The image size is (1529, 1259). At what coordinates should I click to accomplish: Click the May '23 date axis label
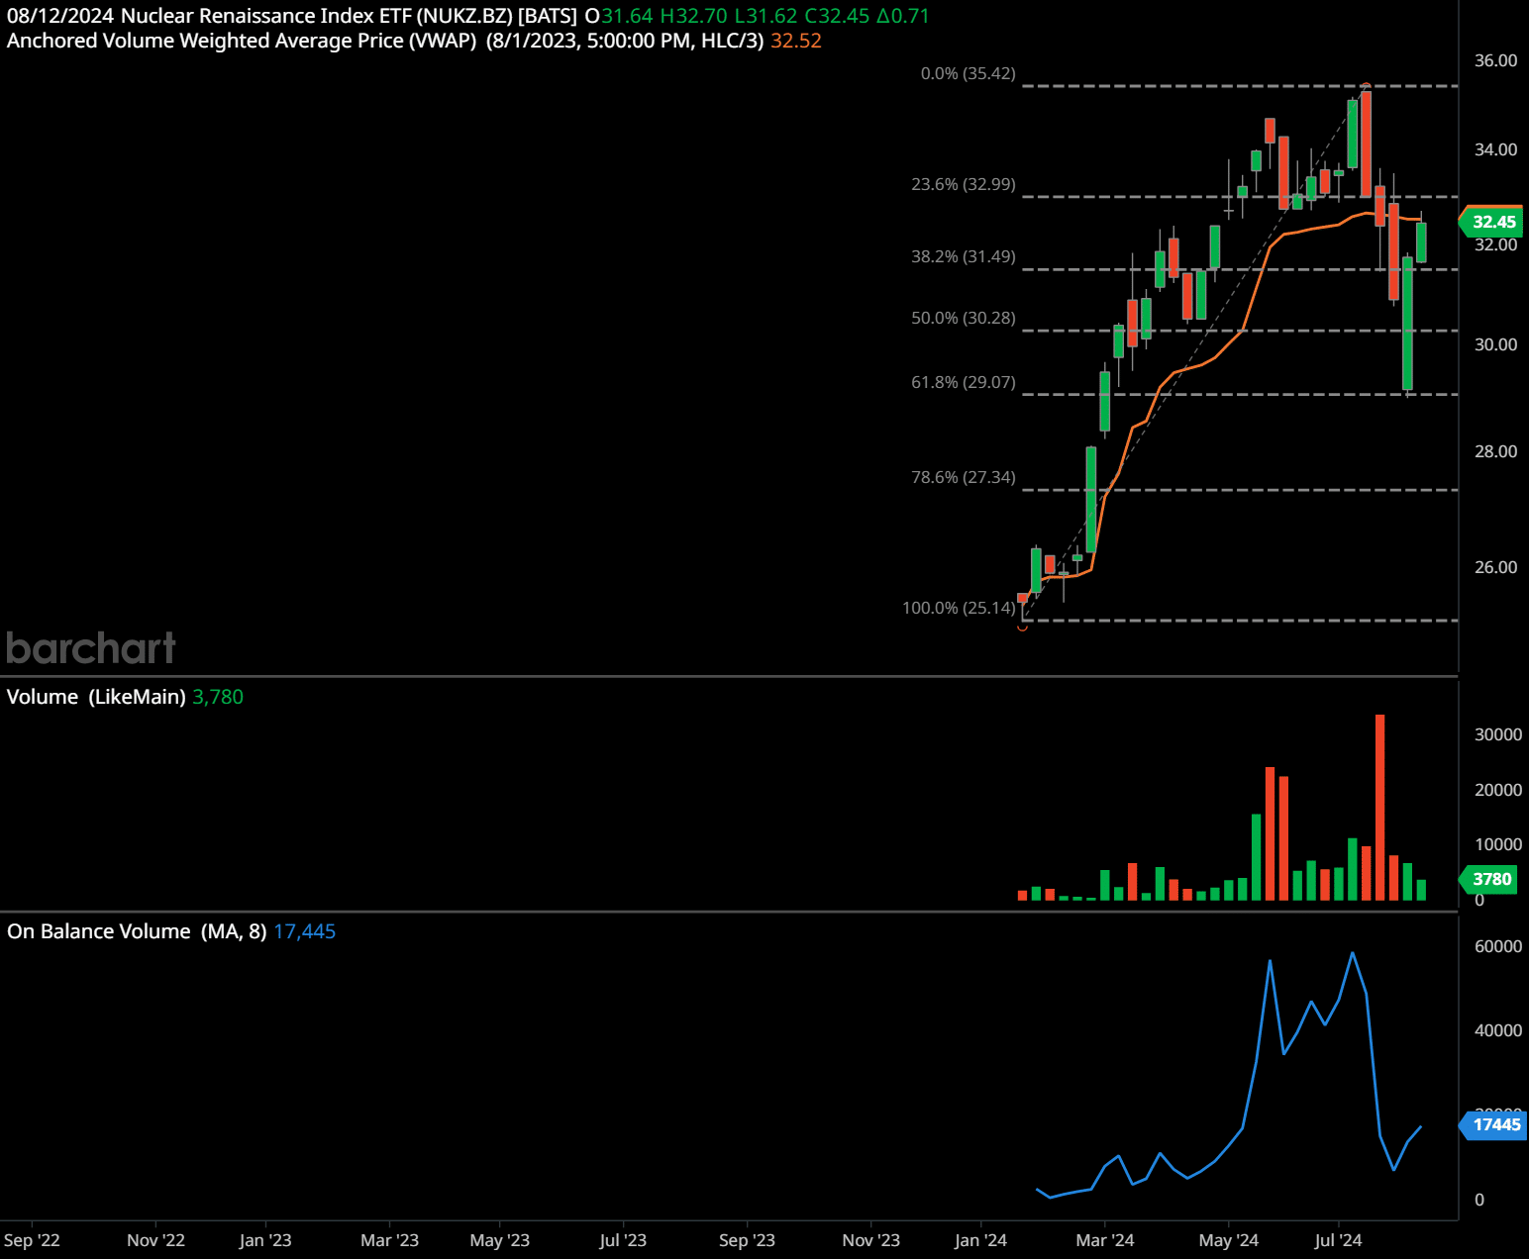[x=499, y=1240]
